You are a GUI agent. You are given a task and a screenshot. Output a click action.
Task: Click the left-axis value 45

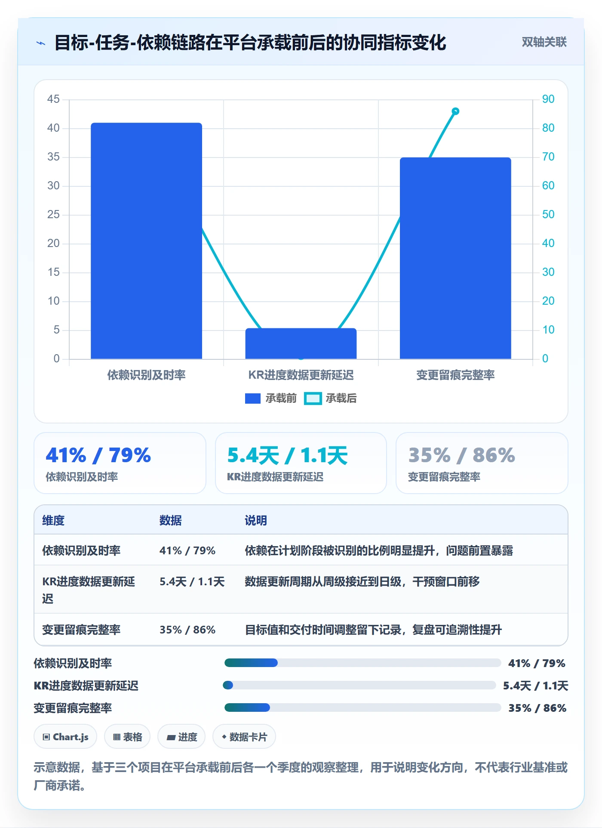tap(53, 99)
